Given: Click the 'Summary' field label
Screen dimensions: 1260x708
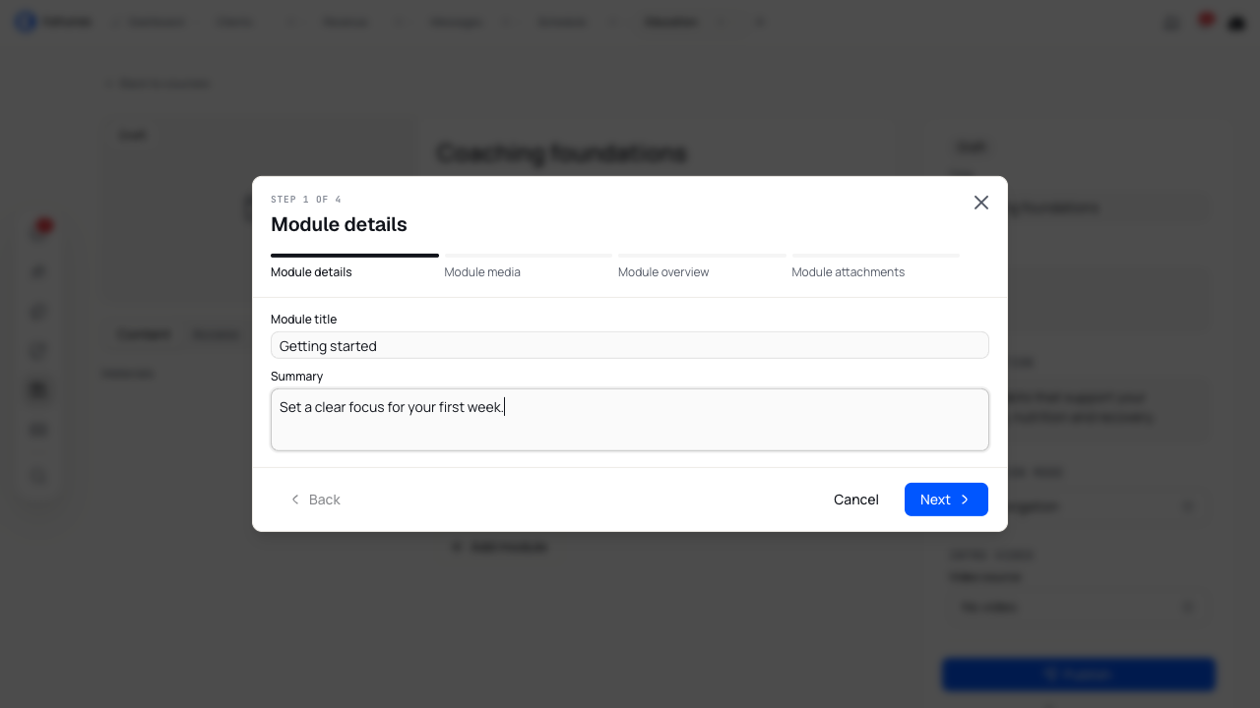Looking at the screenshot, I should [x=296, y=377].
